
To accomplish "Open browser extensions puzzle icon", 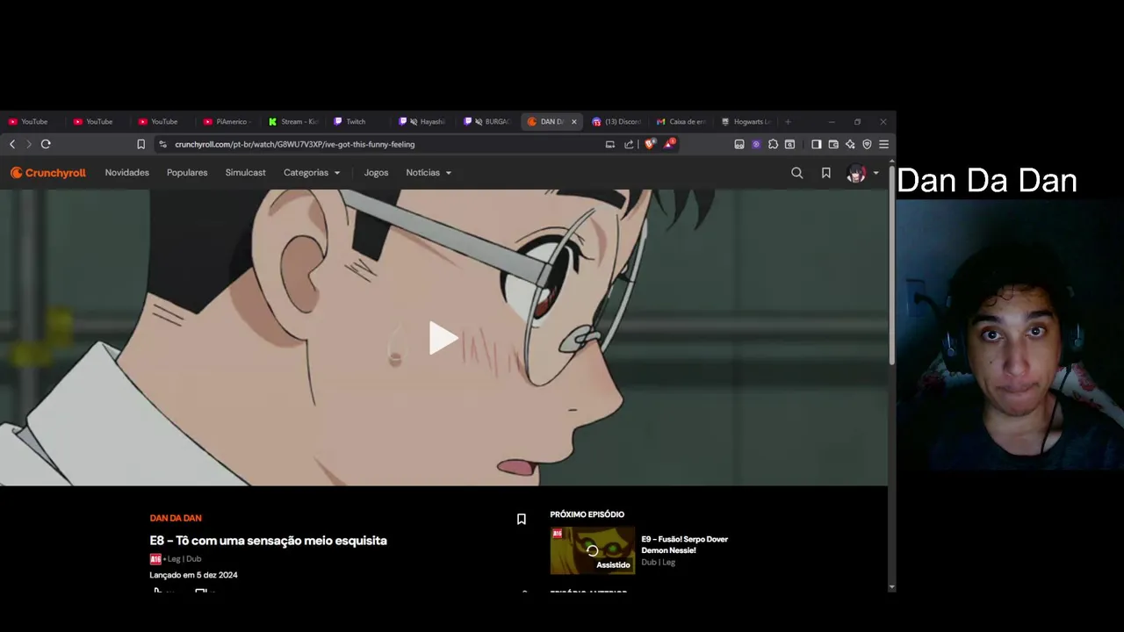I will [773, 144].
